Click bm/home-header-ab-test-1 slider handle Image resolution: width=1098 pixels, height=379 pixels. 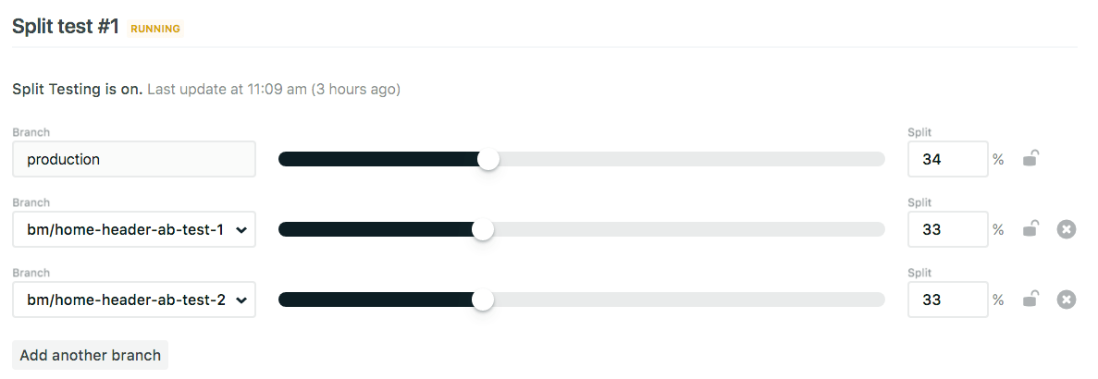pyautogui.click(x=483, y=229)
